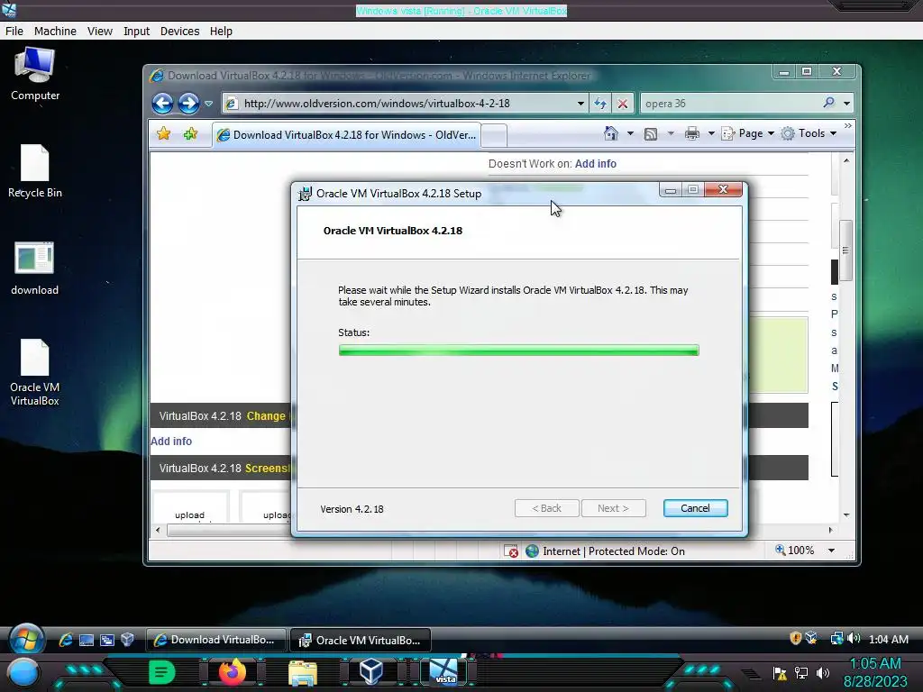Click the host round start button

(x=23, y=673)
